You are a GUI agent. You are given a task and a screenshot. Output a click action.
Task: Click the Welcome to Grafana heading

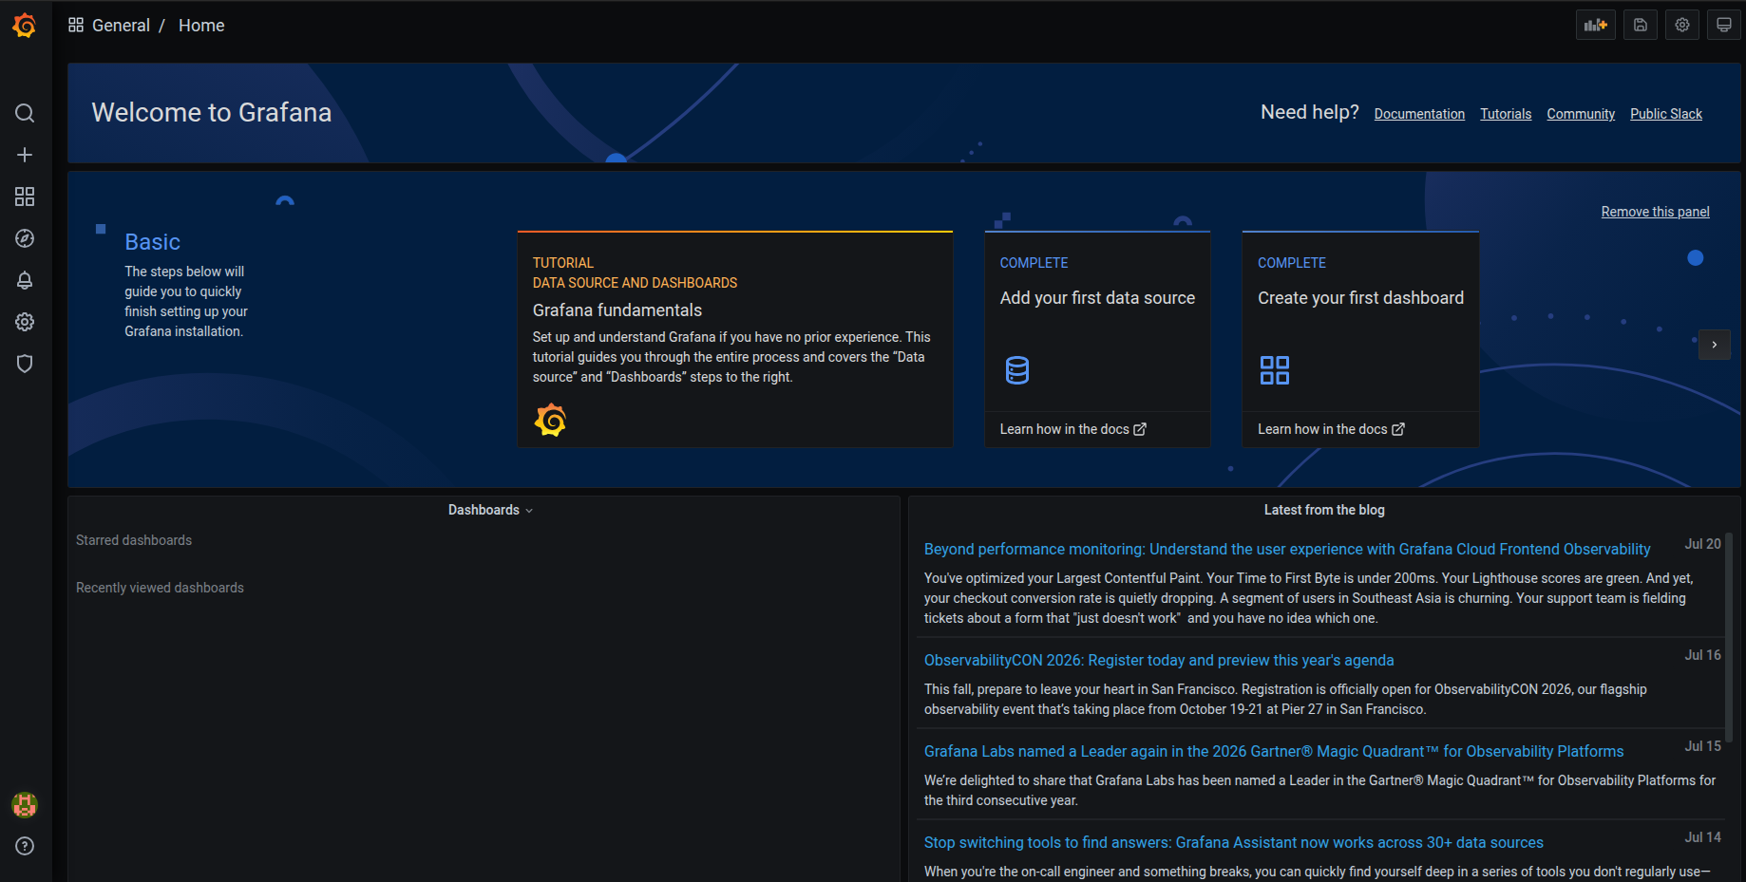click(x=212, y=113)
